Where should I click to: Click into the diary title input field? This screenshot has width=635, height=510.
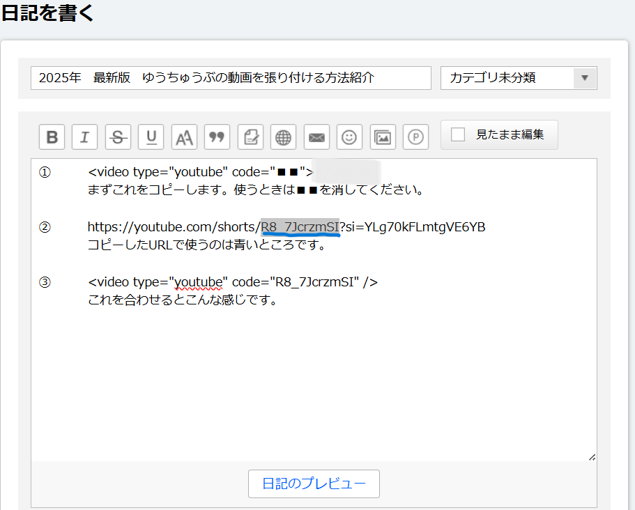tap(231, 78)
